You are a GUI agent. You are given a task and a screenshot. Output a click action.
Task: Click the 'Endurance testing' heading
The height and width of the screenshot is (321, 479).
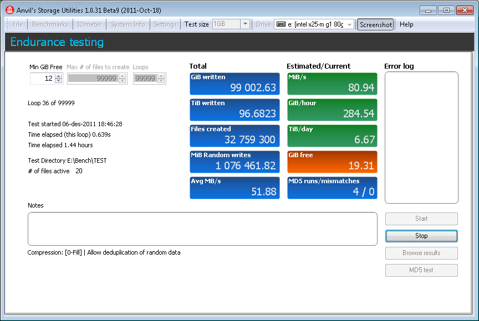(57, 42)
